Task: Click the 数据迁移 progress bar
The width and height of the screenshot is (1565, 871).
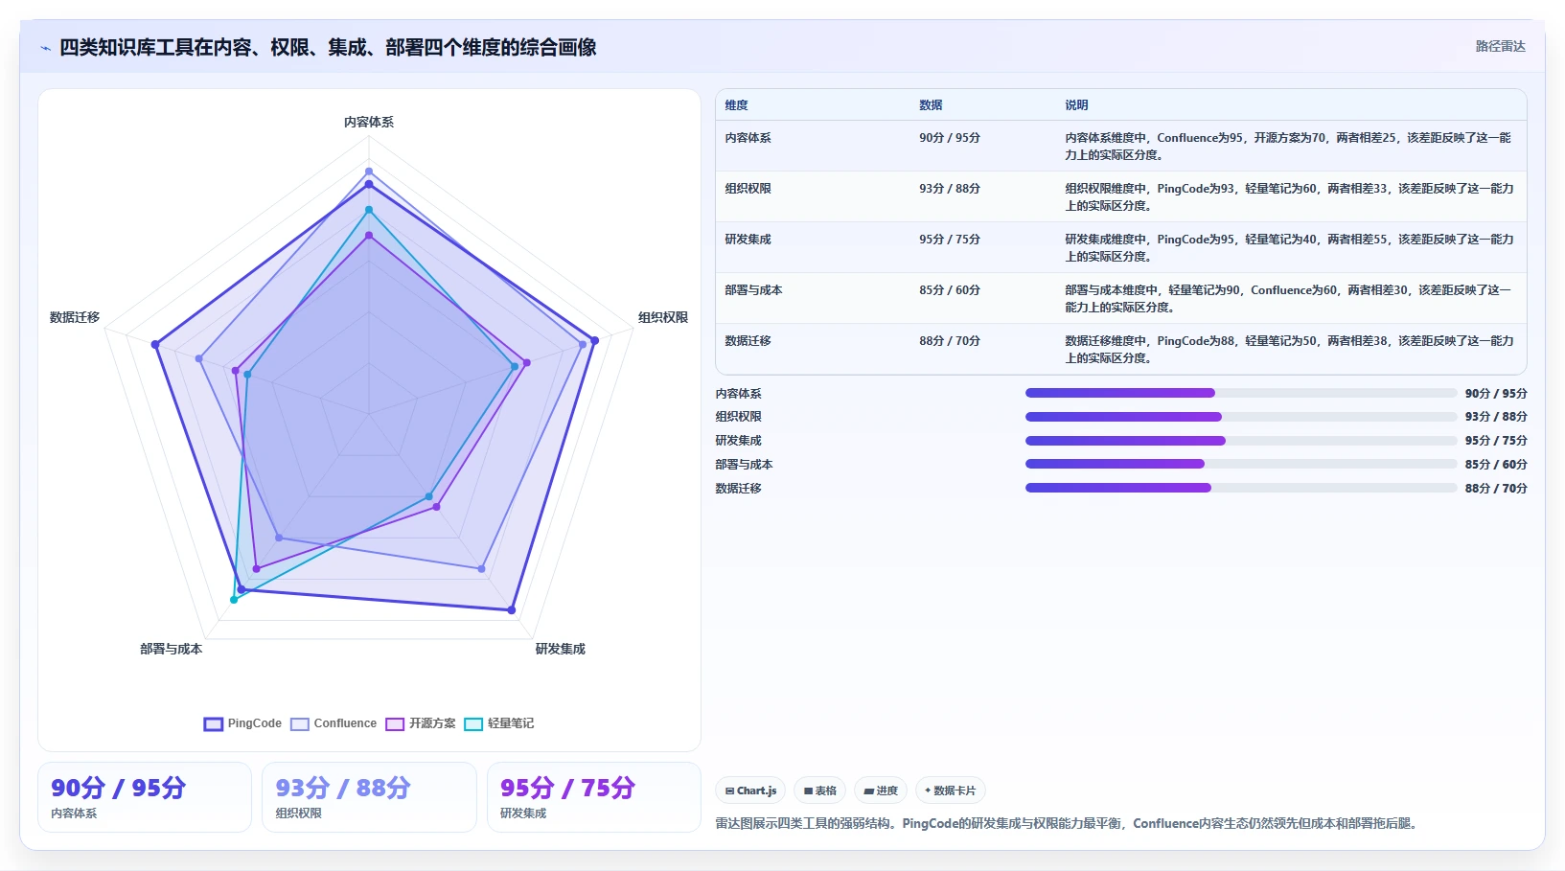Action: coord(1241,488)
